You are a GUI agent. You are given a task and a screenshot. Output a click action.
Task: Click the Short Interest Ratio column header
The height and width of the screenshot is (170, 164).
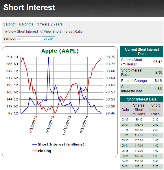click(x=155, y=110)
